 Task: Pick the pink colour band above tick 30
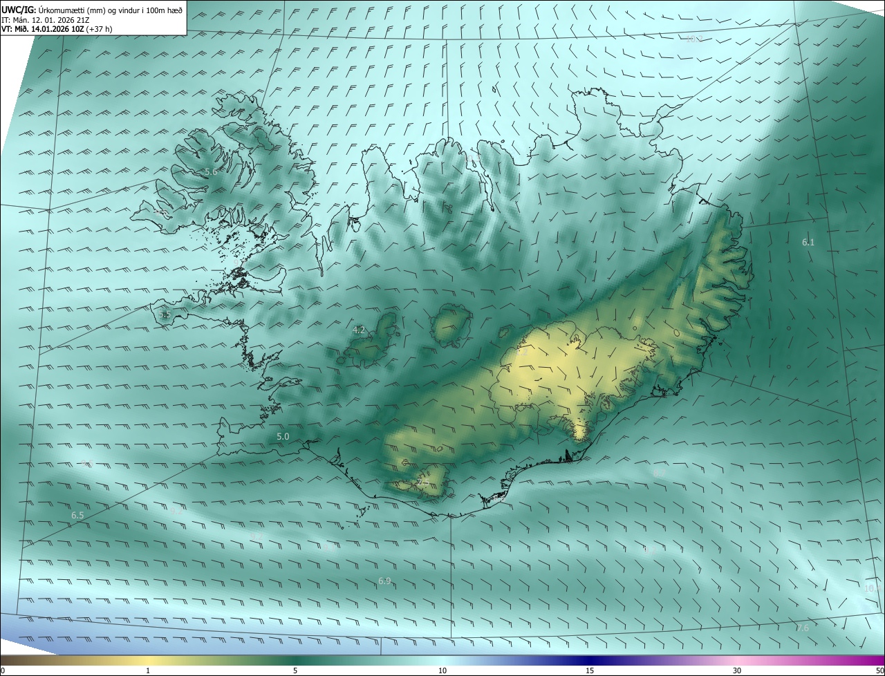click(737, 660)
